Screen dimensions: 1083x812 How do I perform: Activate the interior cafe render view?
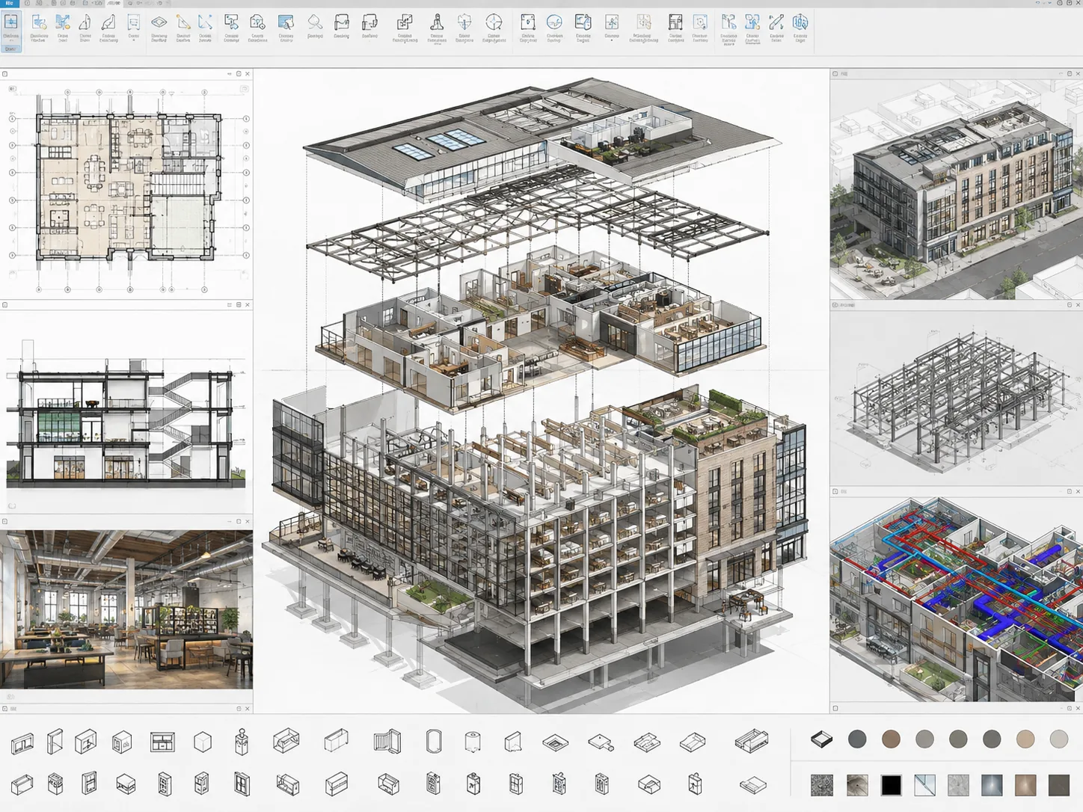pos(126,609)
